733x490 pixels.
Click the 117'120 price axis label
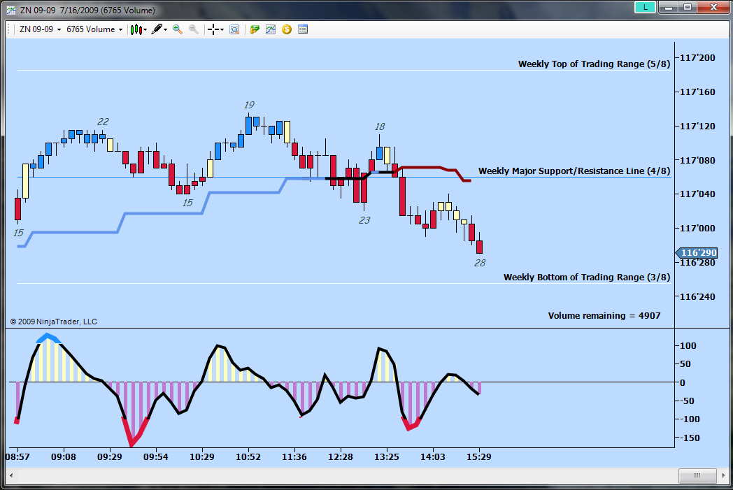(x=697, y=126)
